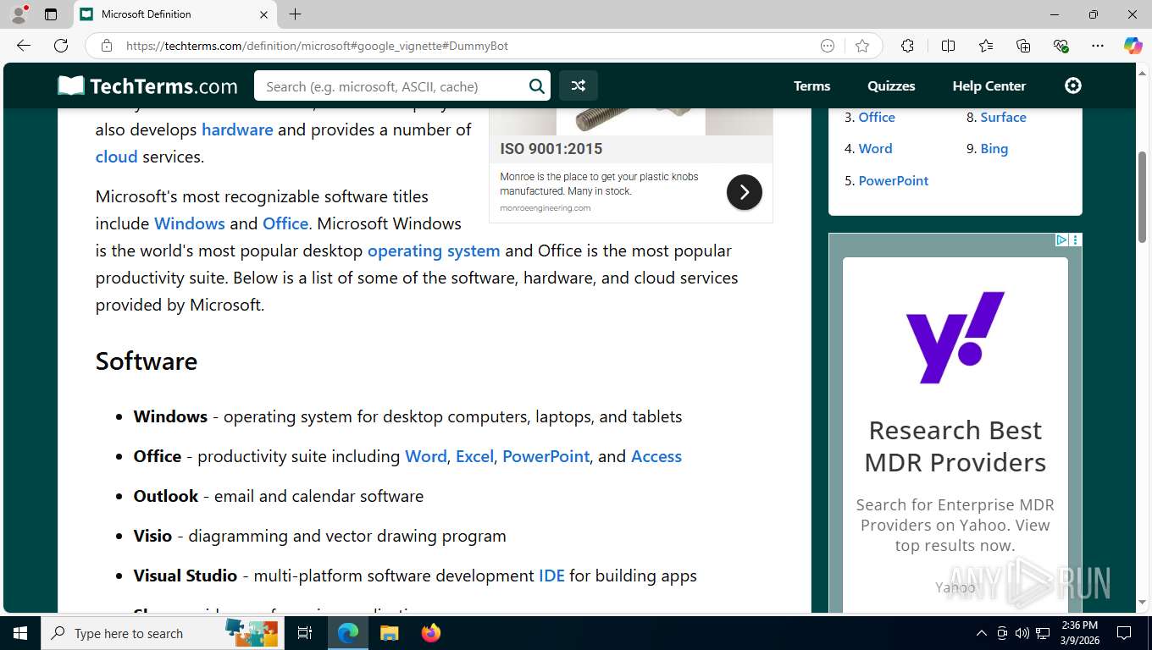Select the Microsoft Definition tab
Image resolution: width=1152 pixels, height=650 pixels.
click(x=174, y=14)
